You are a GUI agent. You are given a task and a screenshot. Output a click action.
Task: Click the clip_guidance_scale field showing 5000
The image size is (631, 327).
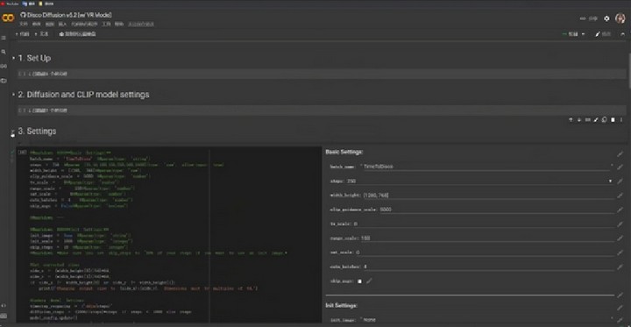(497, 210)
